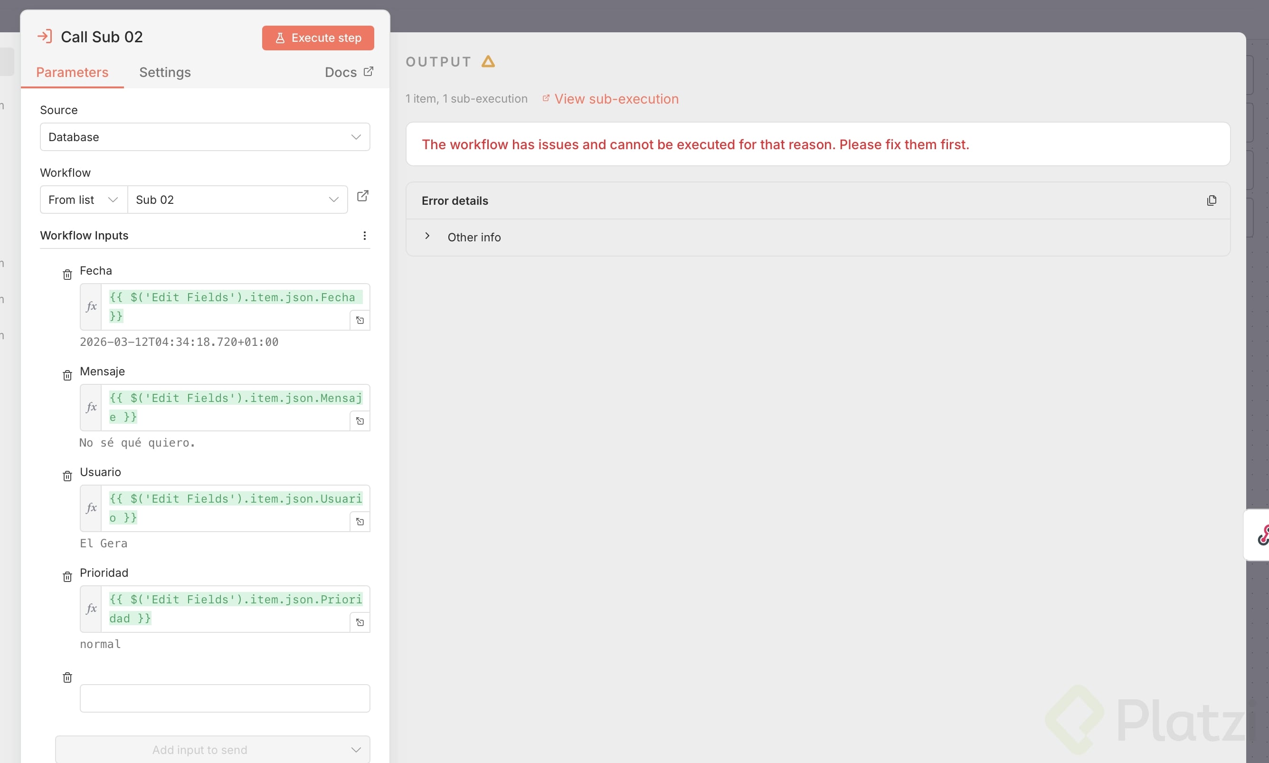Expand the Fecha expression editor
The image size is (1269, 763).
tap(360, 320)
